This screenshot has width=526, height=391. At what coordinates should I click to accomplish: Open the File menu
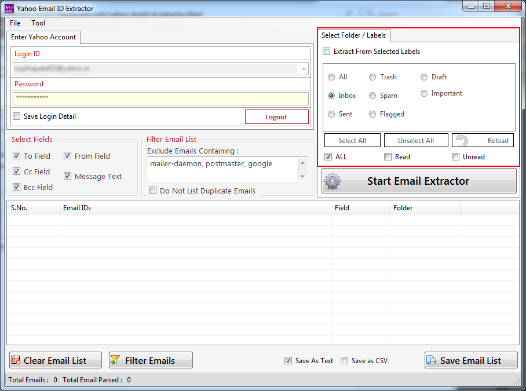15,23
